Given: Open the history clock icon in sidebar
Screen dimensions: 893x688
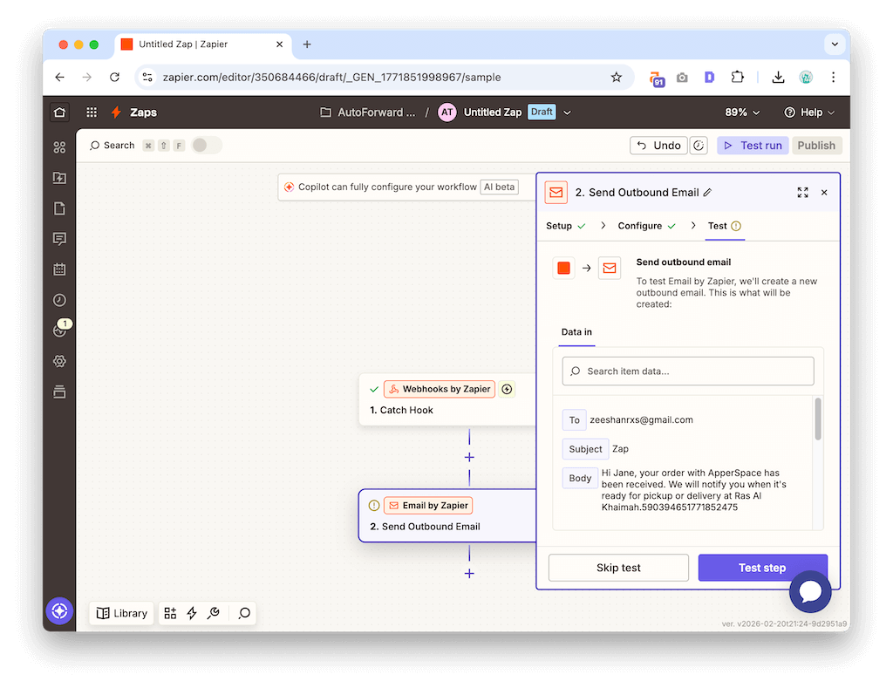Looking at the screenshot, I should (59, 300).
